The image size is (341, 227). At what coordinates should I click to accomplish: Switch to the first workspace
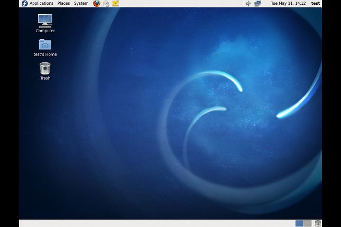pos(299,223)
